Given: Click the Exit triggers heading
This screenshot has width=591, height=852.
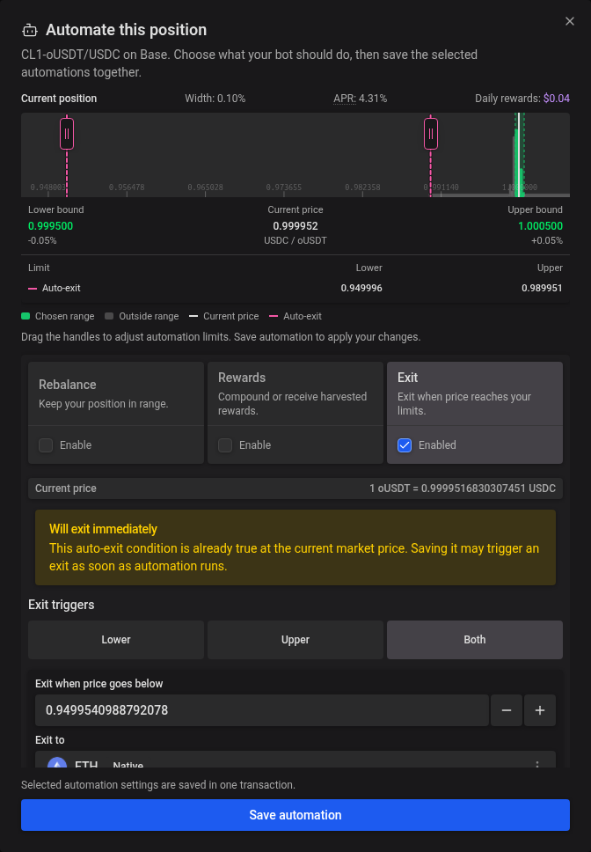Looking at the screenshot, I should coord(62,605).
